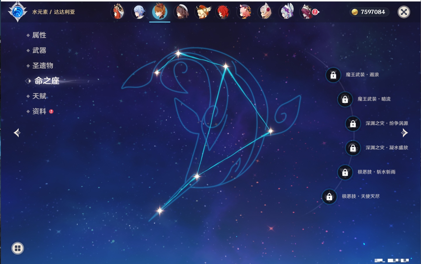Click the Hydro element emblem icon
Screen dimensions: 421x264
click(x=17, y=12)
